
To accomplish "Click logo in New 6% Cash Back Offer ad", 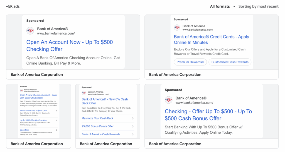I will point(84,93).
